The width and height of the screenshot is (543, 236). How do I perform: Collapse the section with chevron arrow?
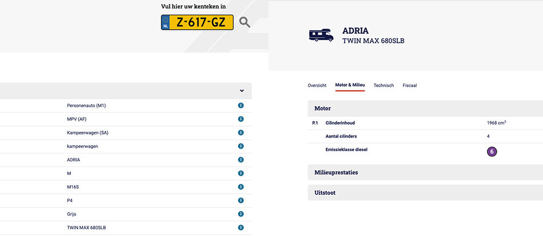pyautogui.click(x=242, y=91)
